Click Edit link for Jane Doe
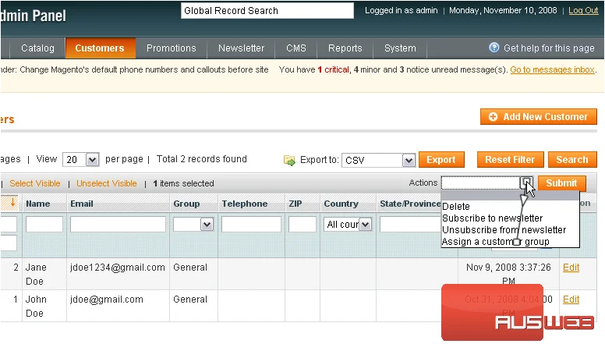605x351 pixels. click(571, 268)
